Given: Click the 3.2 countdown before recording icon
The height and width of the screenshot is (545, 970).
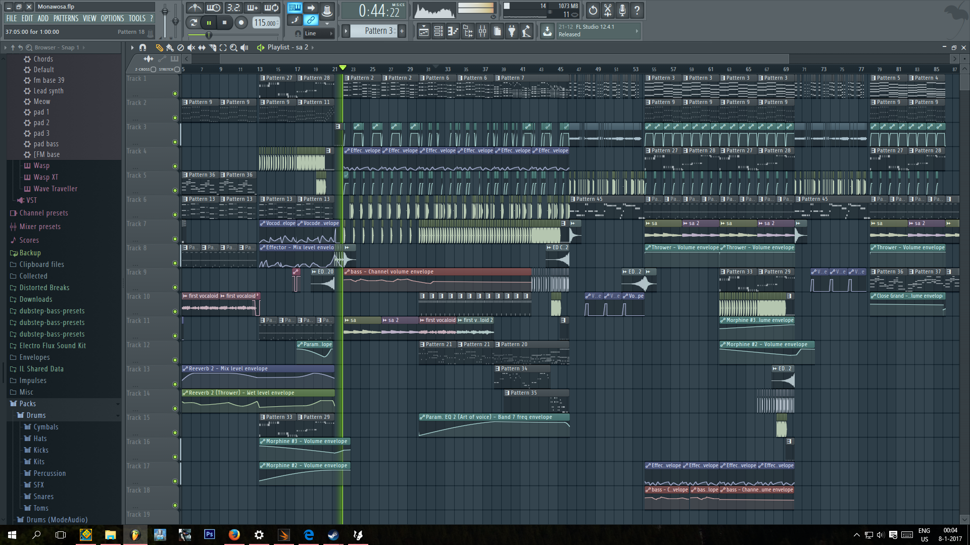Looking at the screenshot, I should coord(233,8).
